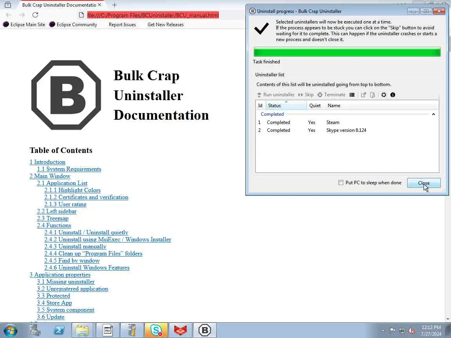Toggle Put PC to sleep when done checkbox
This screenshot has width=451, height=338.
pos(341,183)
